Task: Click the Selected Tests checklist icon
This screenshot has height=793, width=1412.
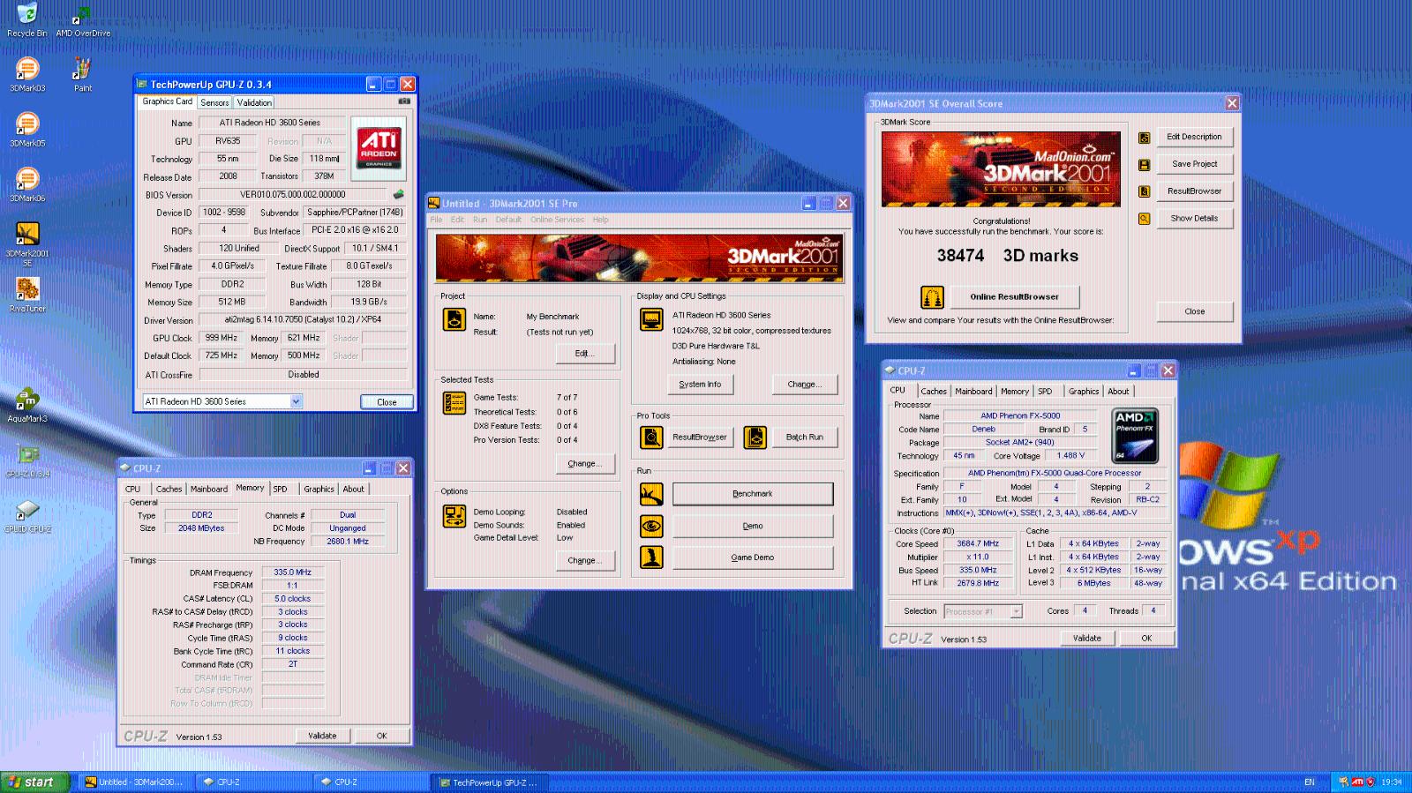Action: tap(454, 403)
